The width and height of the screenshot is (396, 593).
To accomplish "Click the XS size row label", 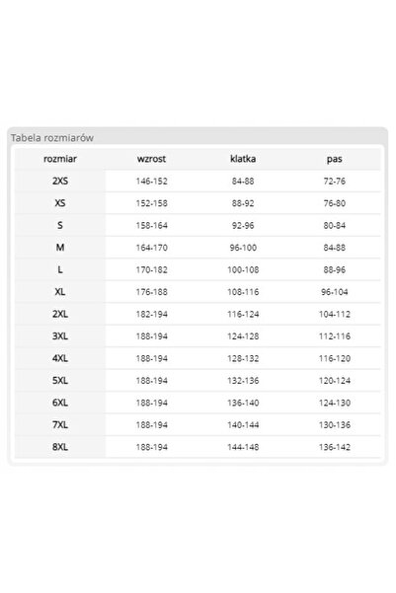I will pyautogui.click(x=60, y=203).
